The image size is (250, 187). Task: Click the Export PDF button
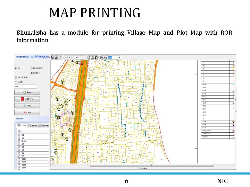coord(27,99)
